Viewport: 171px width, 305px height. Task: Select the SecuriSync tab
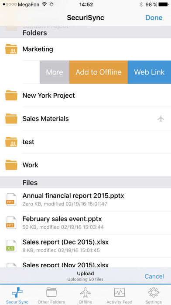[x=17, y=295]
